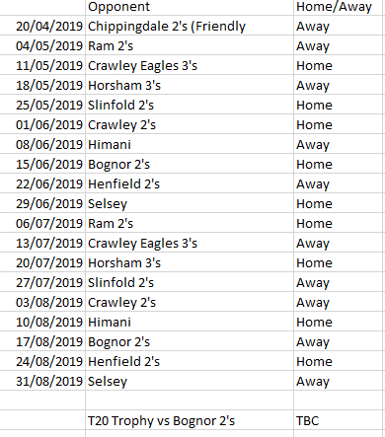Click the 10/08/2019 Himani cell
The height and width of the screenshot is (437, 385).
click(x=190, y=322)
